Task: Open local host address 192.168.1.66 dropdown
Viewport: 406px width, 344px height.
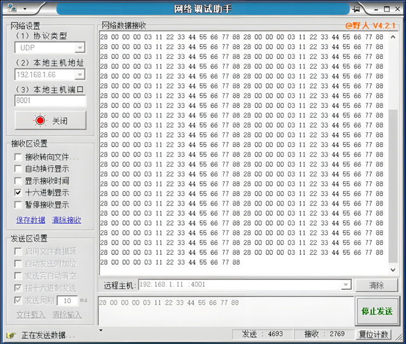Action: click(80, 75)
